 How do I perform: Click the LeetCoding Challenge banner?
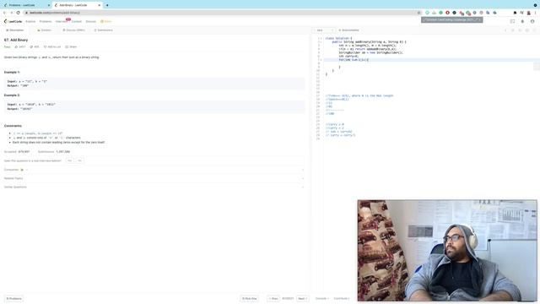tap(452, 20)
